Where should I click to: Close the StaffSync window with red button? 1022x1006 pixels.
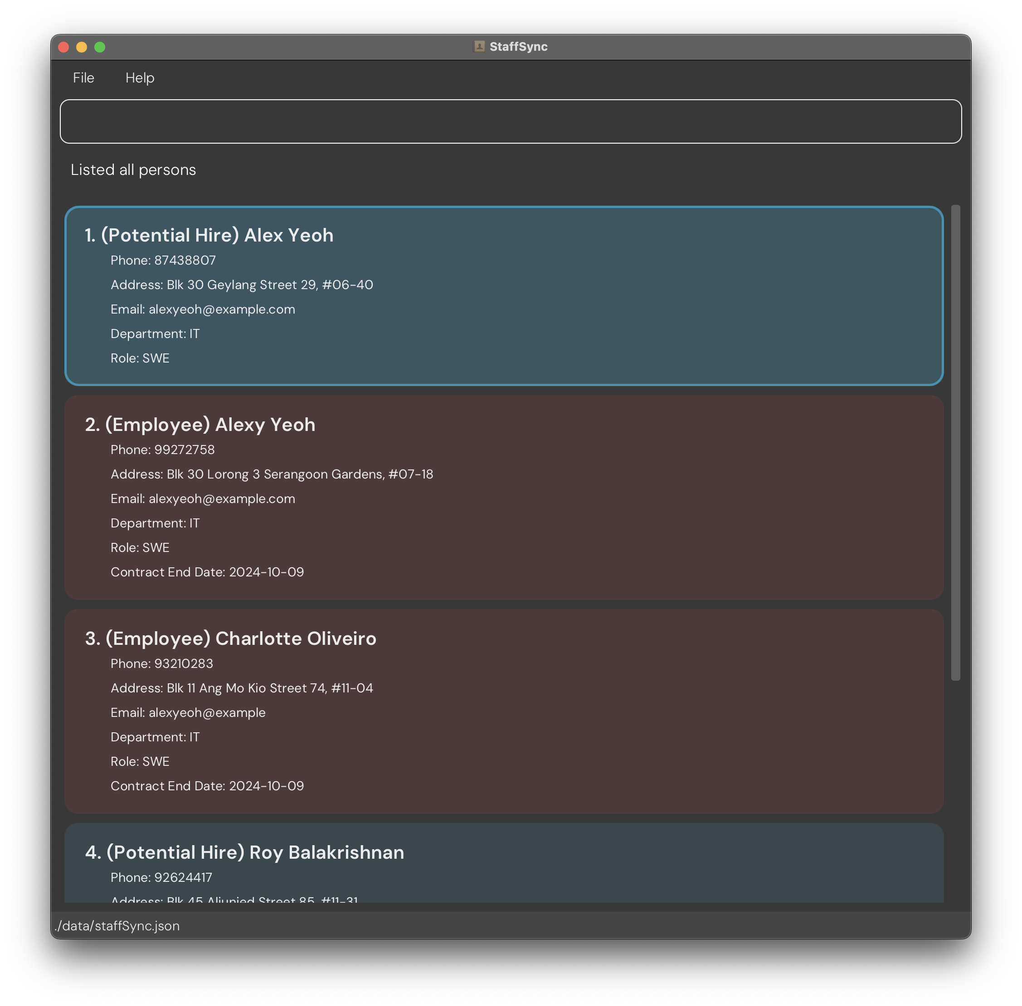point(64,47)
